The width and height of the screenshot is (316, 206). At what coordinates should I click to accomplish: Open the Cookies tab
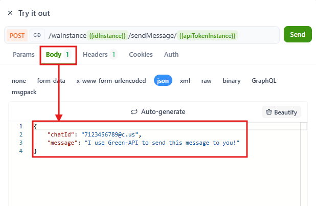(141, 54)
